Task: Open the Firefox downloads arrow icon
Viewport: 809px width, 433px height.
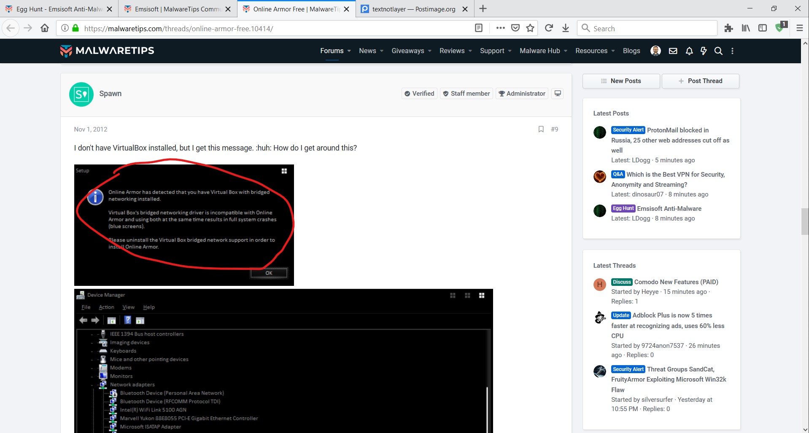Action: tap(566, 28)
